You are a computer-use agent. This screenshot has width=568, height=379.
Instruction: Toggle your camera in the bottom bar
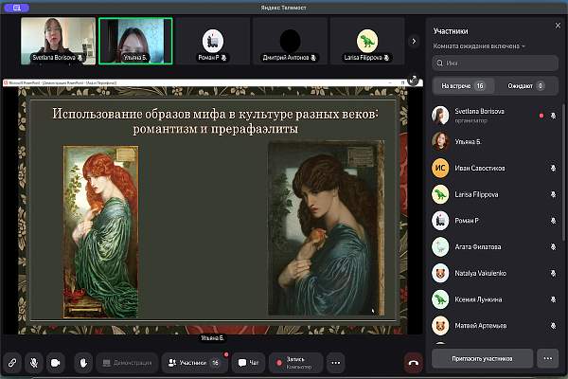(x=56, y=362)
